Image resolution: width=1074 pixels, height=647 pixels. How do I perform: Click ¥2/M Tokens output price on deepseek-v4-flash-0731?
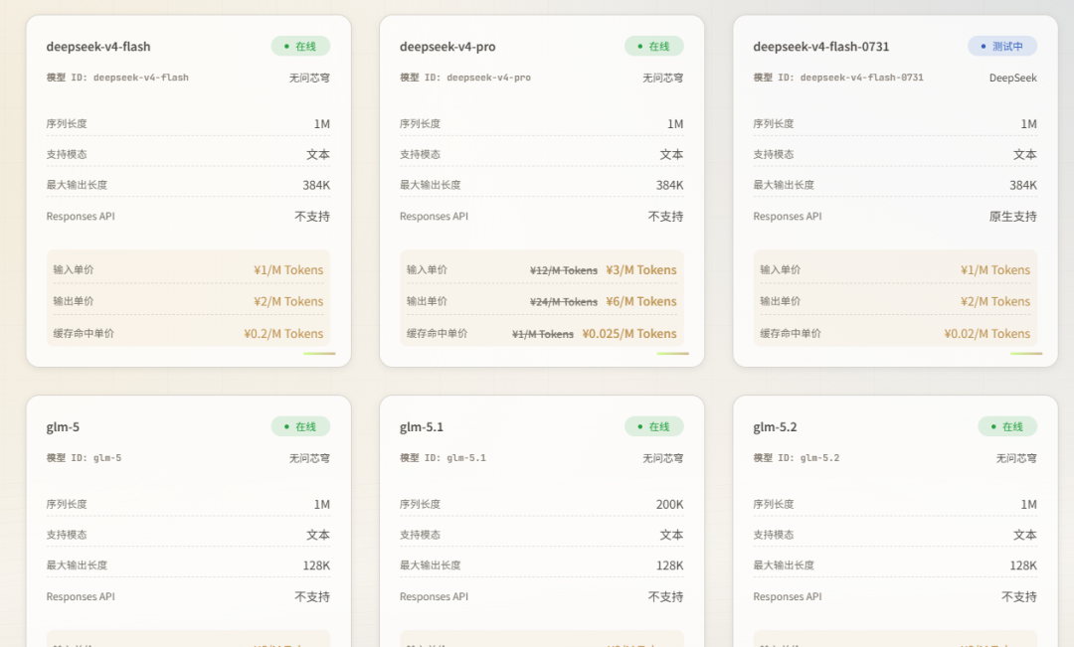[x=995, y=301]
